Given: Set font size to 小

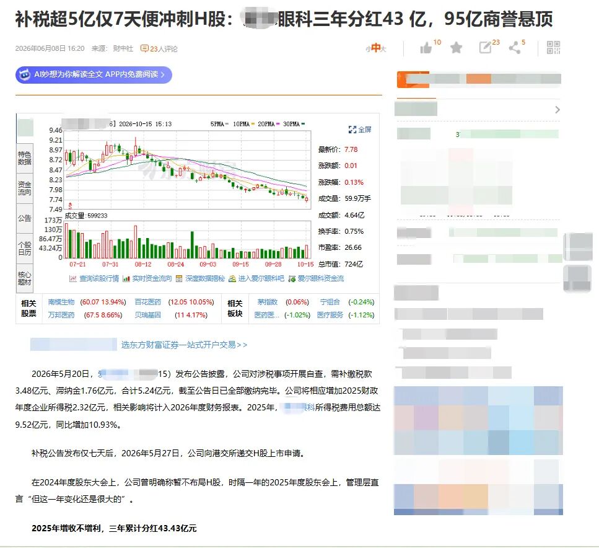Looking at the screenshot, I should click(369, 49).
